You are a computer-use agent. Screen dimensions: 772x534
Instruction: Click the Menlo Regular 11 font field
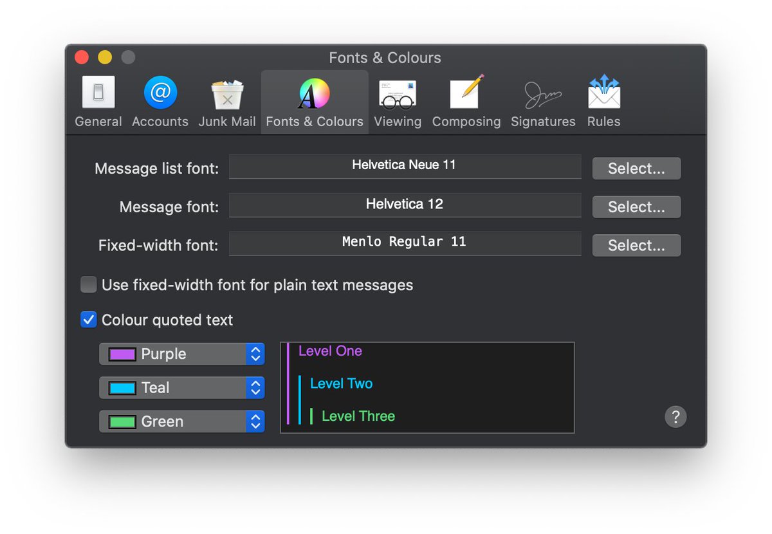(x=405, y=243)
